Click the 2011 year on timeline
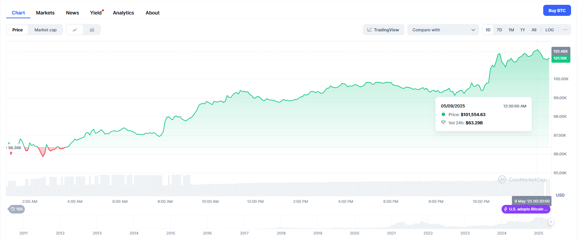The image size is (579, 239). click(x=23, y=233)
